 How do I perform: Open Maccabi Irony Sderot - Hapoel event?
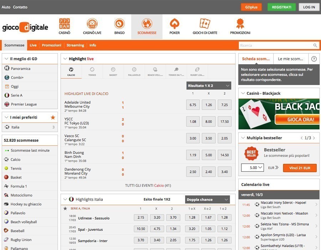[279, 205]
